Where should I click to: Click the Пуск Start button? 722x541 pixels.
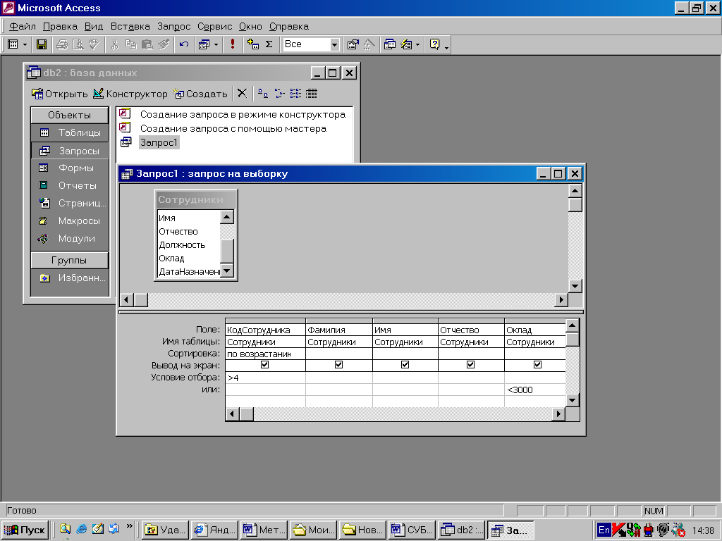25,530
